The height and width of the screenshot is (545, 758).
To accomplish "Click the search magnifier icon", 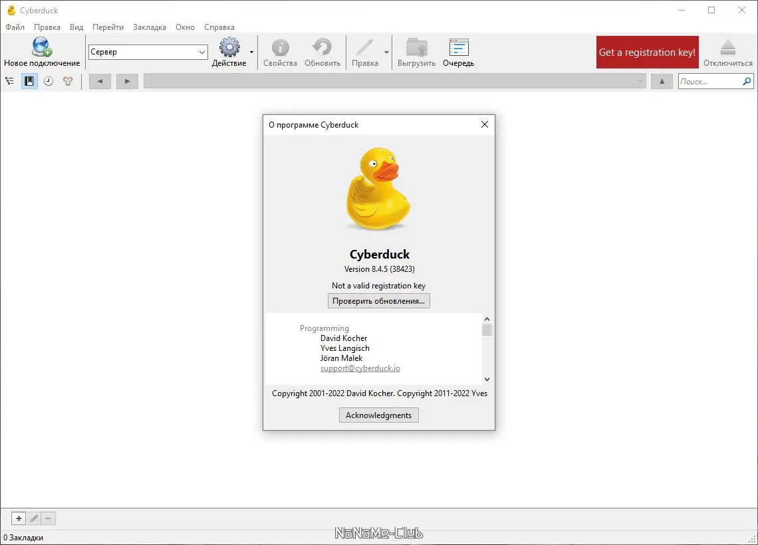I will (x=747, y=81).
